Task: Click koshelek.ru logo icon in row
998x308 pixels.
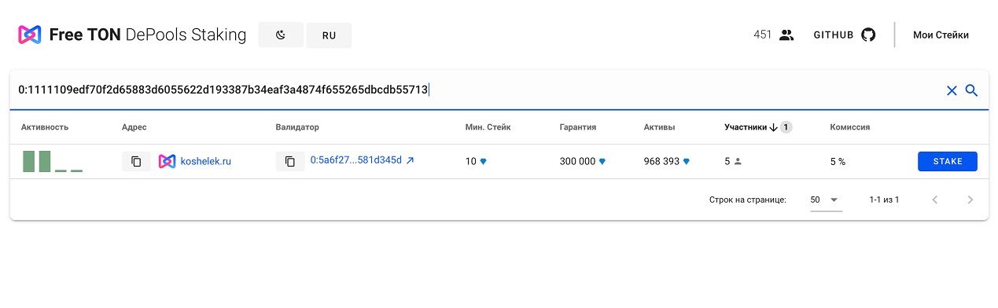Action: coord(167,161)
